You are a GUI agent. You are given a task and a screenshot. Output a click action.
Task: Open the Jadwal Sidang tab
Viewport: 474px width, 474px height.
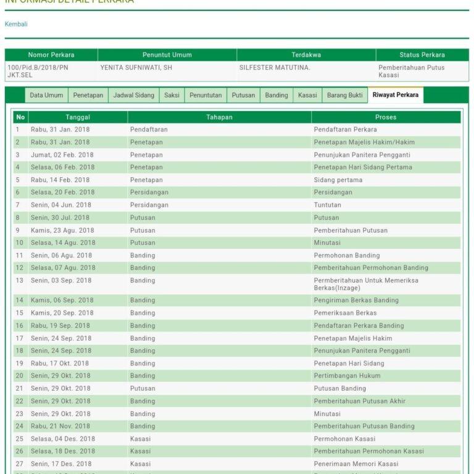(x=133, y=96)
